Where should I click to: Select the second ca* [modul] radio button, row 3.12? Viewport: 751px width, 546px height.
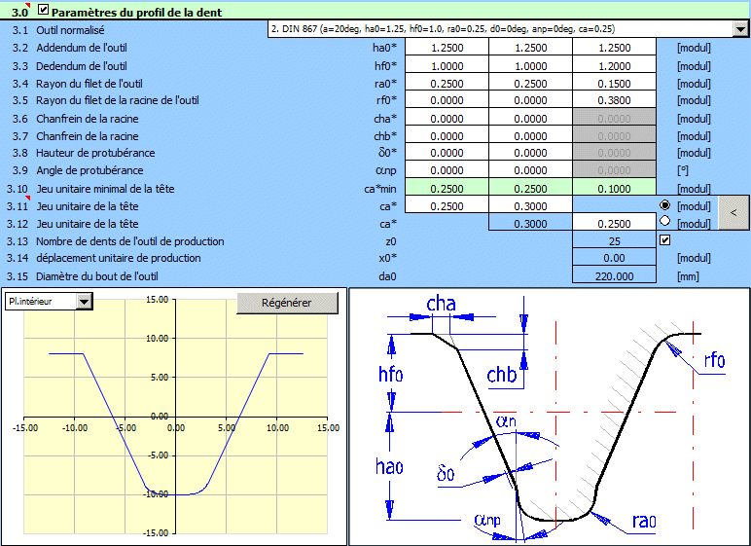664,221
